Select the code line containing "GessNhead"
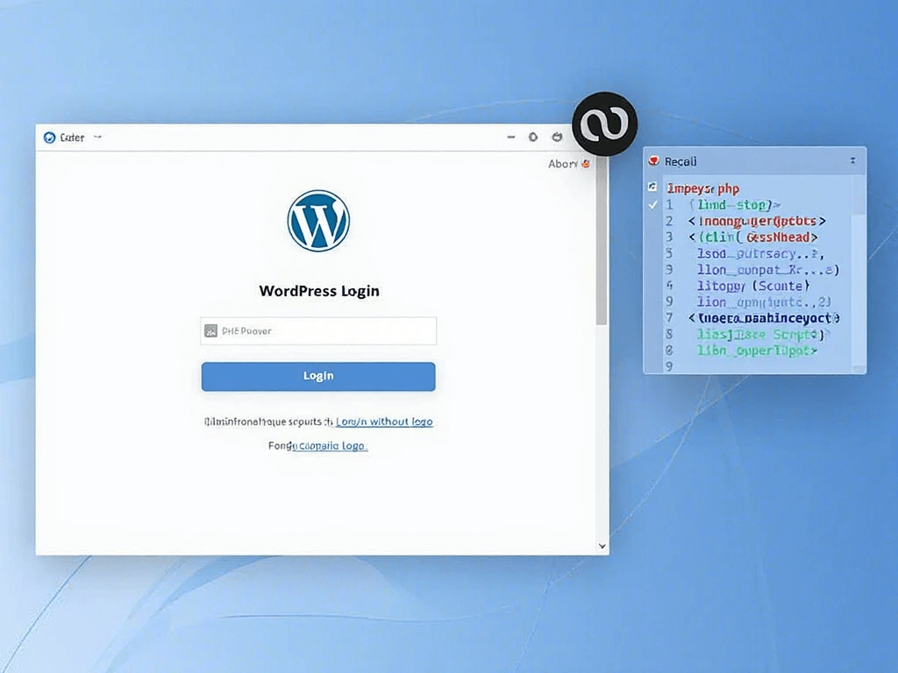The image size is (898, 673). coord(752,237)
